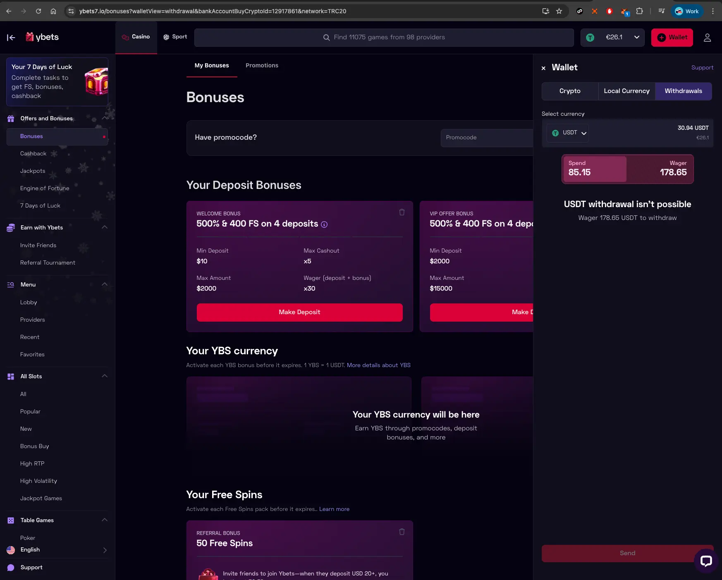Open Cashback in the sidebar

tap(33, 154)
